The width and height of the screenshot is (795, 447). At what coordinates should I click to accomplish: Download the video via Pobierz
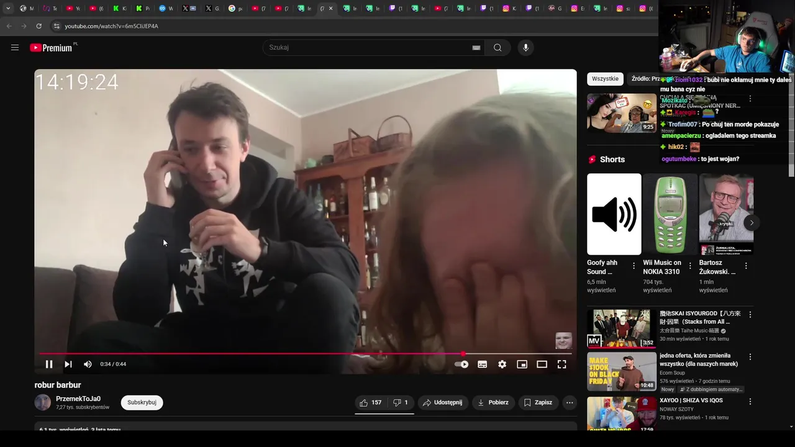(493, 402)
